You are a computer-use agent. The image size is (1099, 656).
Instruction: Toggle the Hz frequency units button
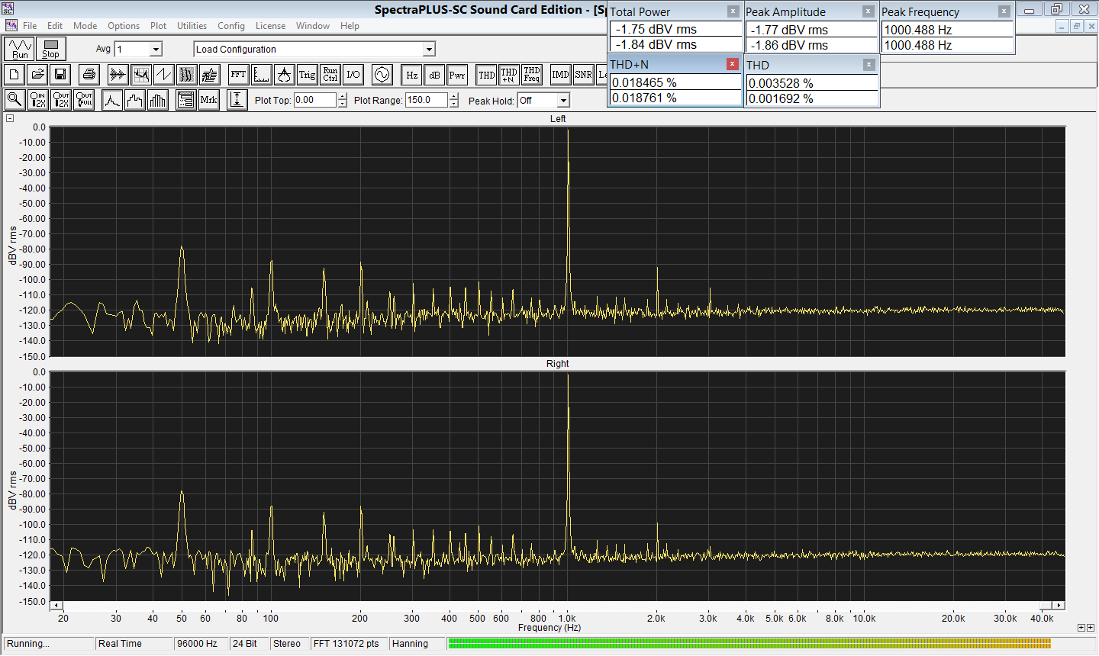(x=411, y=75)
